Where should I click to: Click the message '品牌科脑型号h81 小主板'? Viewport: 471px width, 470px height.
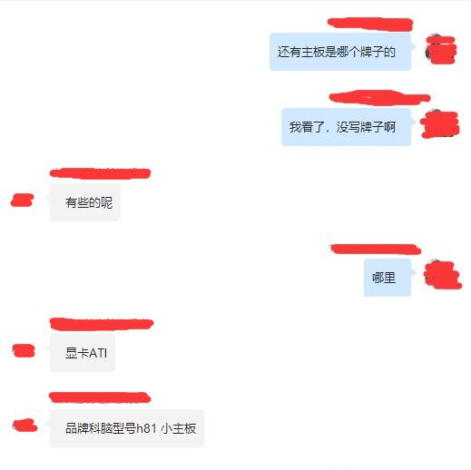(127, 428)
